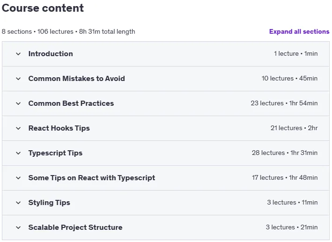Click Expand all sections link
The image size is (332, 242).
299,31
